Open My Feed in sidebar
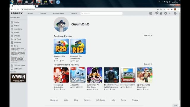This screenshot has width=190, height=107. tap(16, 39)
